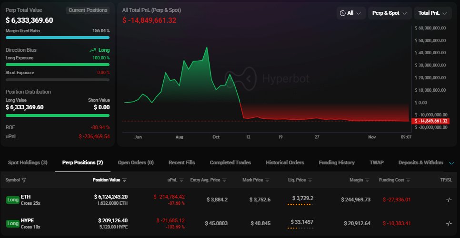This screenshot has height=238, width=460.
Task: Filter by Symbol using funnel icon
Action: (x=24, y=180)
